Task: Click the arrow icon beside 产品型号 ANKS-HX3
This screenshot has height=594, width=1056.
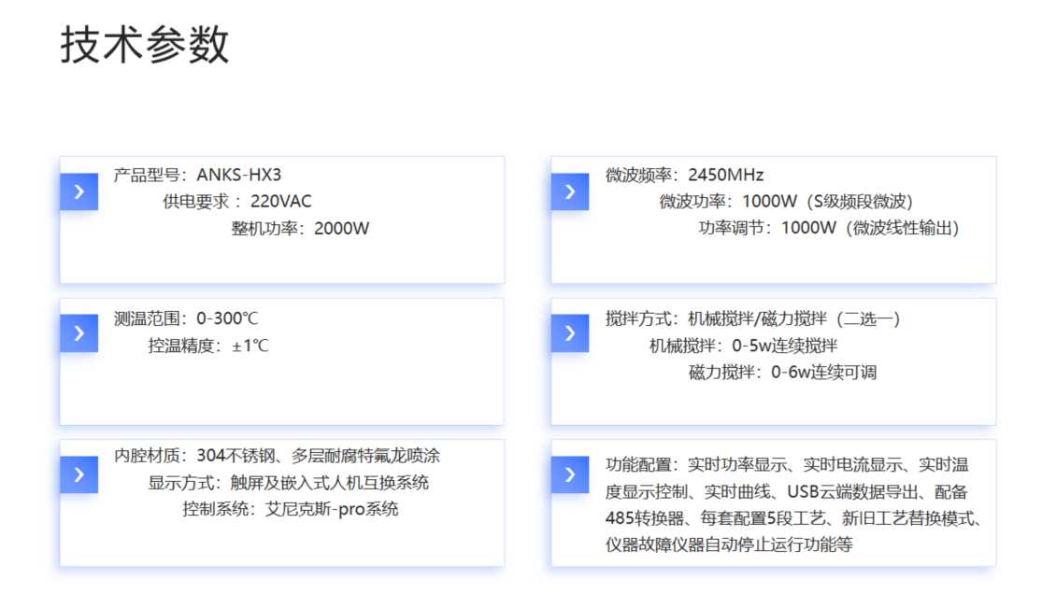Action: click(x=78, y=191)
